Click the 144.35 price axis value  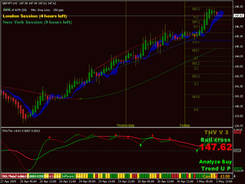(239, 56)
